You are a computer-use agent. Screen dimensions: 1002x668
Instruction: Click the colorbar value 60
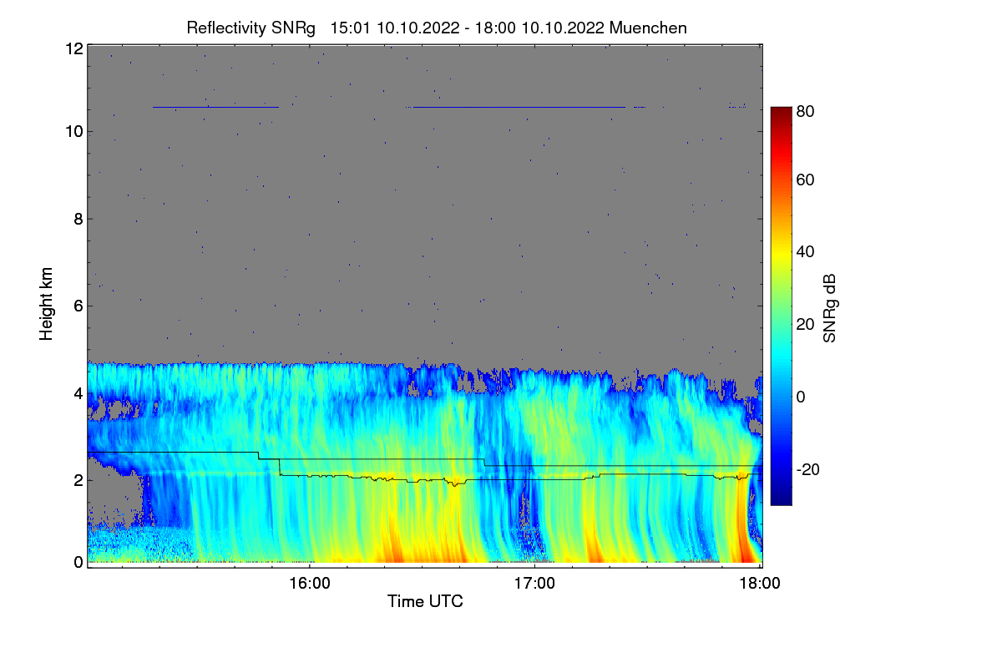click(x=805, y=180)
